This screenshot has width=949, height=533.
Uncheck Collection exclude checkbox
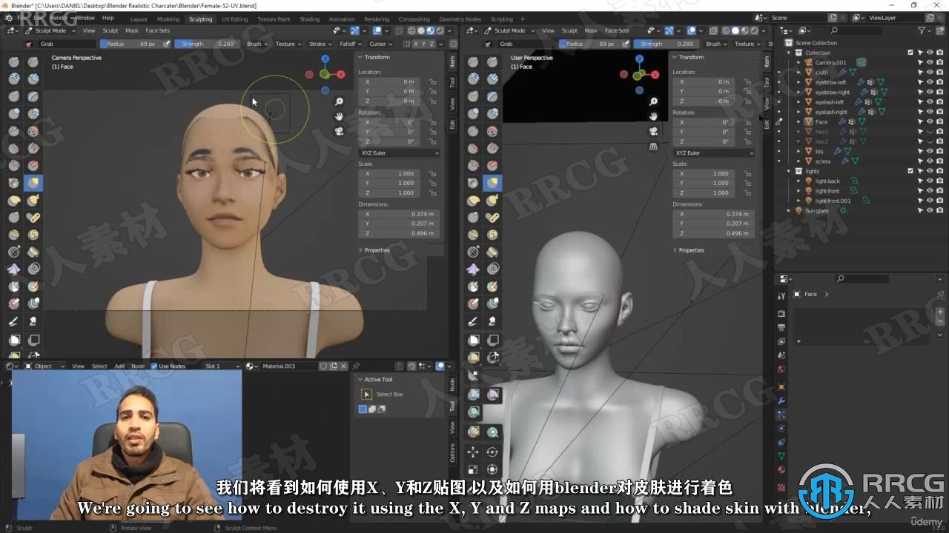[910, 53]
